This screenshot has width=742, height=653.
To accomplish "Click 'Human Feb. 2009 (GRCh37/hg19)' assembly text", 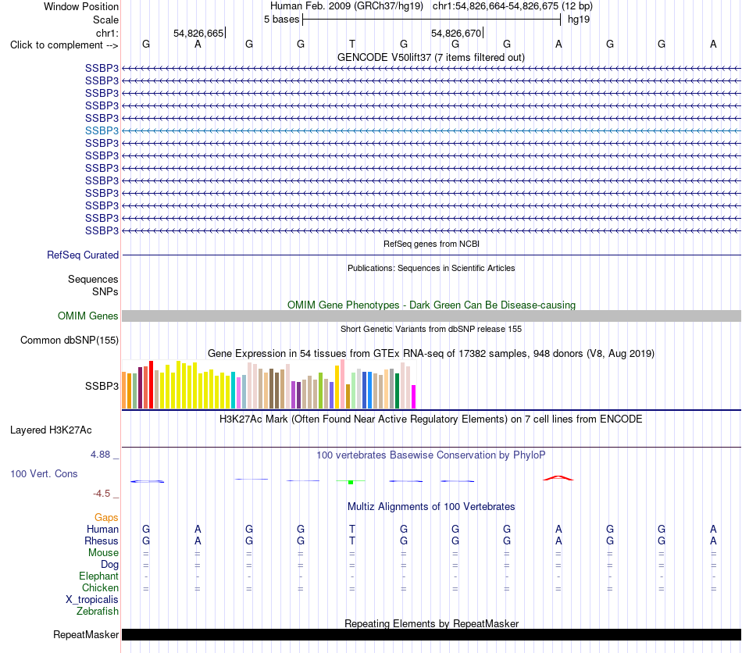I will tap(346, 6).
